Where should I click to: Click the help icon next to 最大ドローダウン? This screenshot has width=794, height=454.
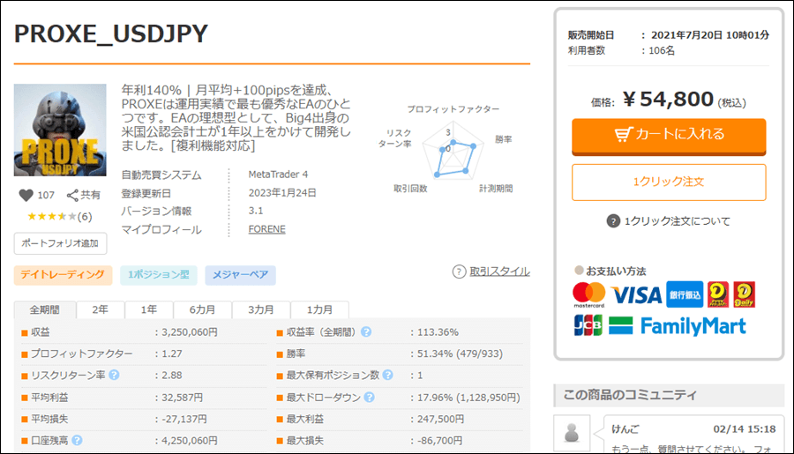point(366,398)
